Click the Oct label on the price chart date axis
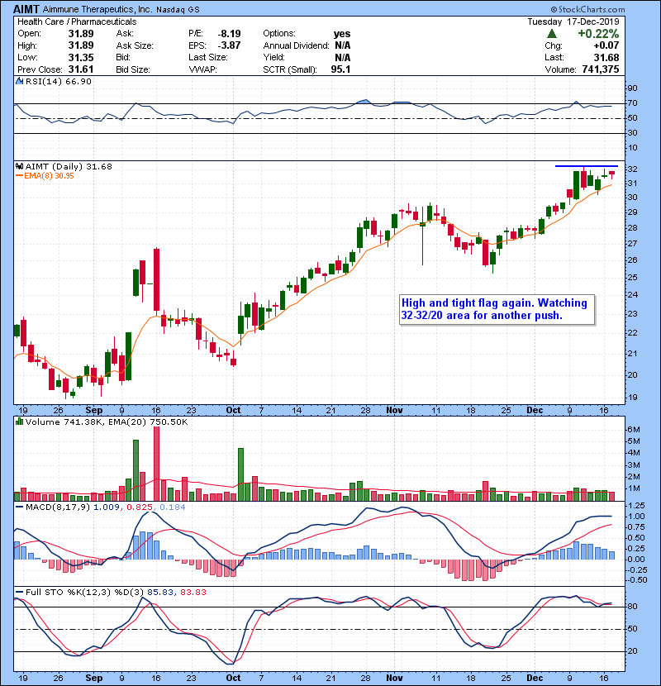Screen dimensions: 661x686 (x=233, y=411)
